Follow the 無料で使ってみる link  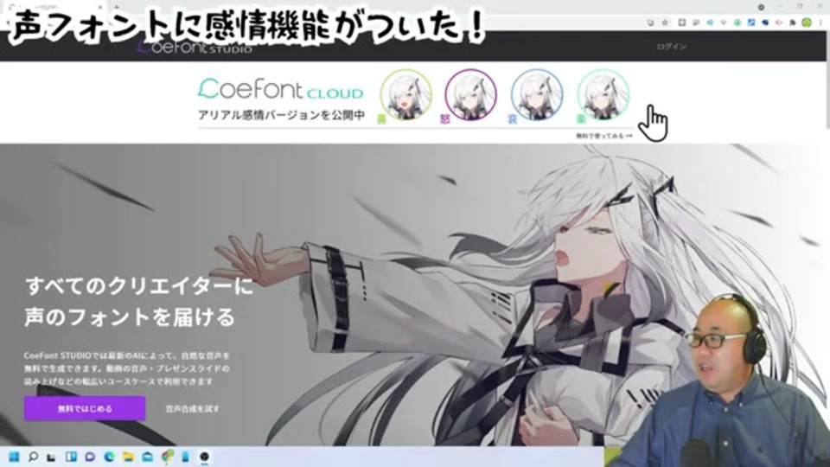click(x=604, y=136)
